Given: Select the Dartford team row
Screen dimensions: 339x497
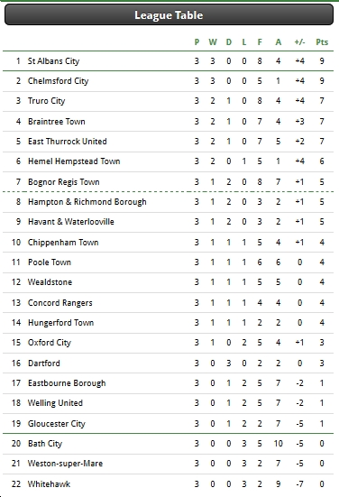Looking at the screenshot, I should click(168, 364).
